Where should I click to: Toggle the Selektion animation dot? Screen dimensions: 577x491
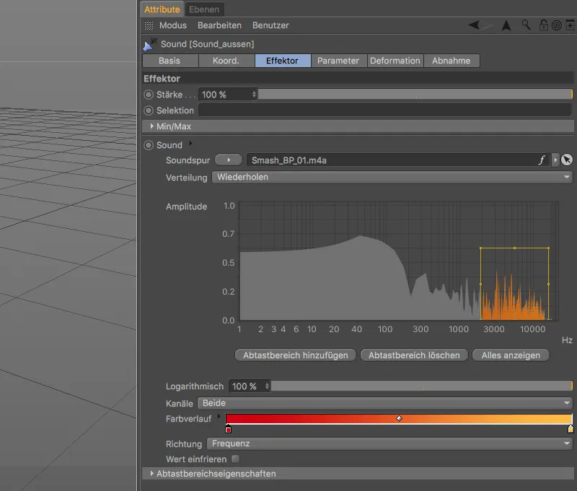pos(149,110)
